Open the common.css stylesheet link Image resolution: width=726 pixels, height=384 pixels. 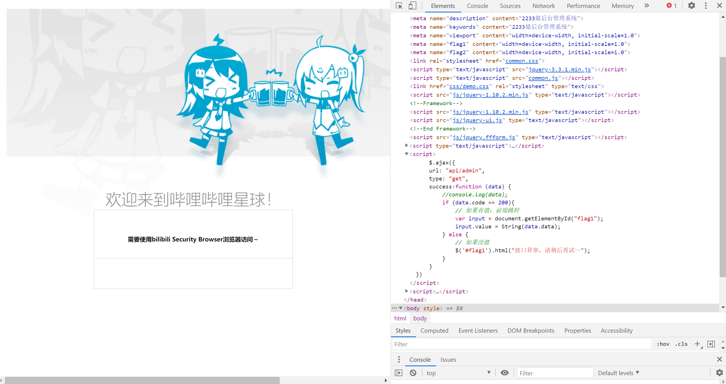click(x=521, y=61)
